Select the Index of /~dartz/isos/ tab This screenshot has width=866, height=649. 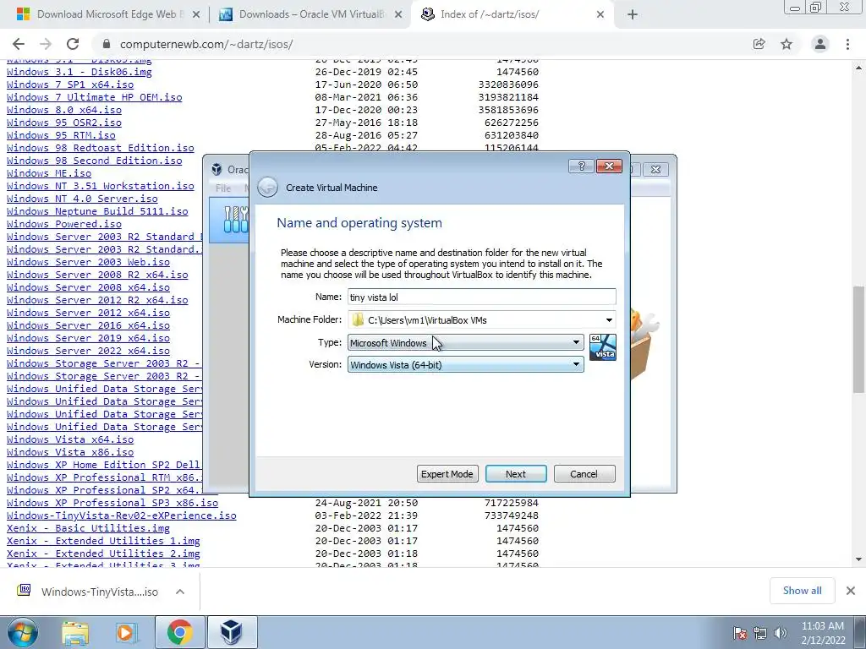[511, 15]
